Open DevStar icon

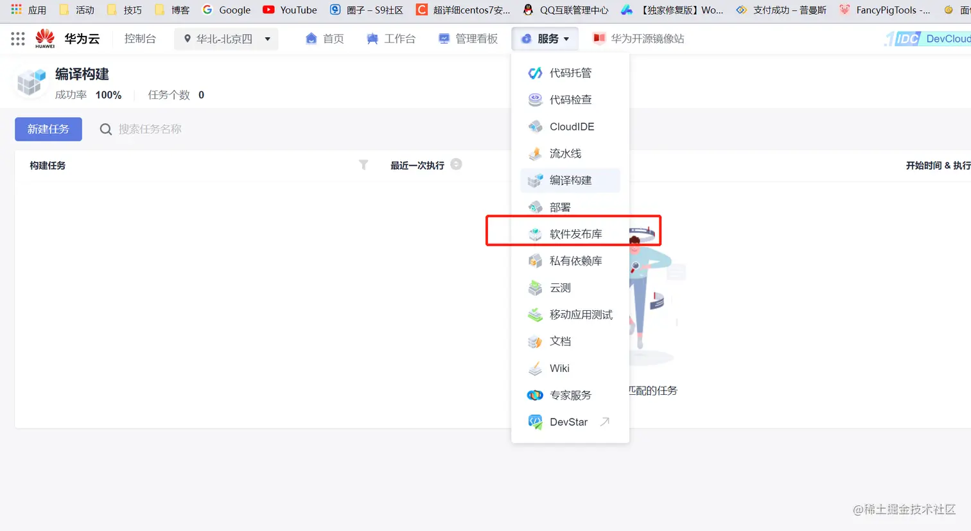coord(535,422)
